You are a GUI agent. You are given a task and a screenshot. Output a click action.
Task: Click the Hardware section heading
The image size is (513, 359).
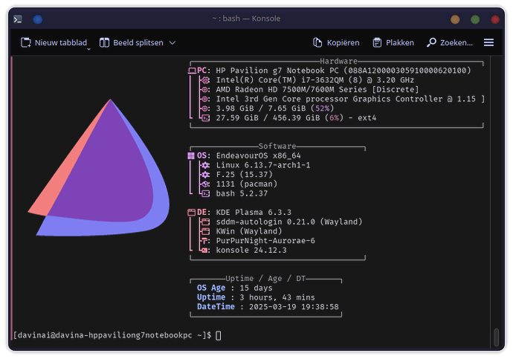click(338, 61)
